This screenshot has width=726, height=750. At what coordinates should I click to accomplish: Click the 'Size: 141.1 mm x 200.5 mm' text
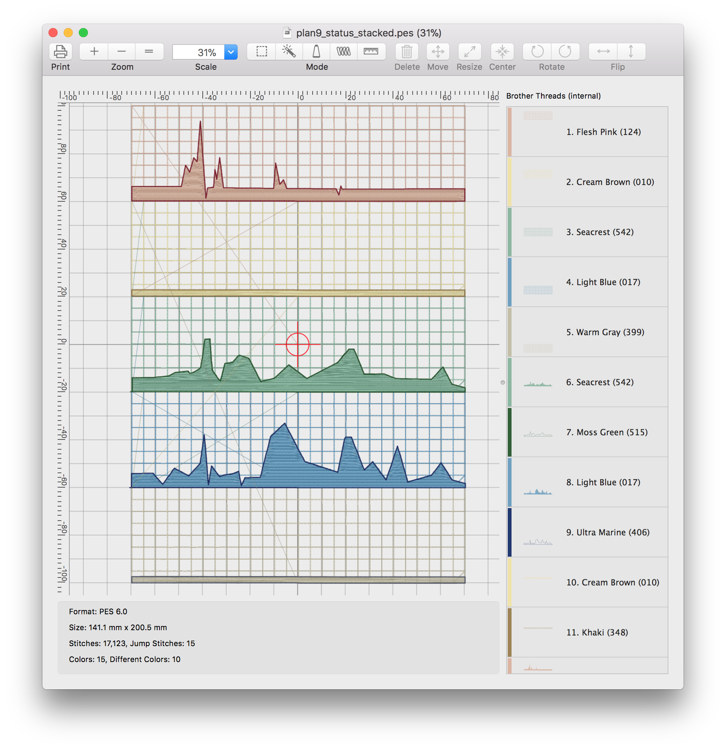118,628
